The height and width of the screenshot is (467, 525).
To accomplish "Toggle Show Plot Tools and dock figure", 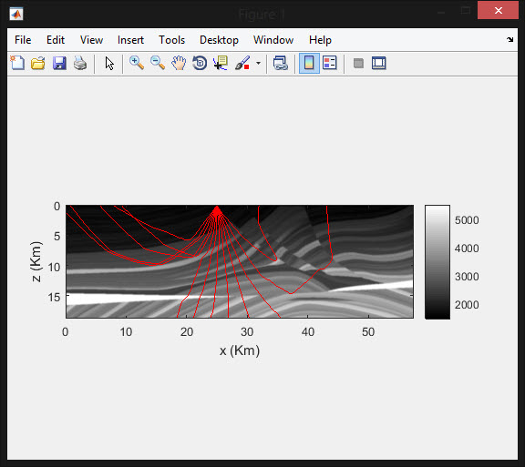I will tap(378, 63).
